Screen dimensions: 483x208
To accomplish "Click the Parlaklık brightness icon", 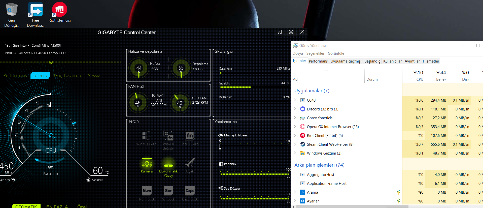I will [x=221, y=164].
